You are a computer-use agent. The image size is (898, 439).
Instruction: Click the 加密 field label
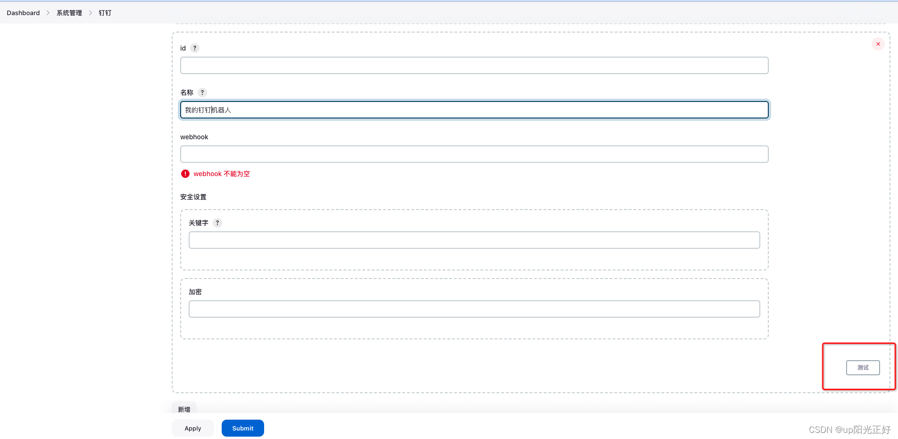click(x=195, y=292)
